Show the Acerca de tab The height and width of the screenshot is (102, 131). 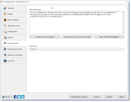(x=14, y=61)
